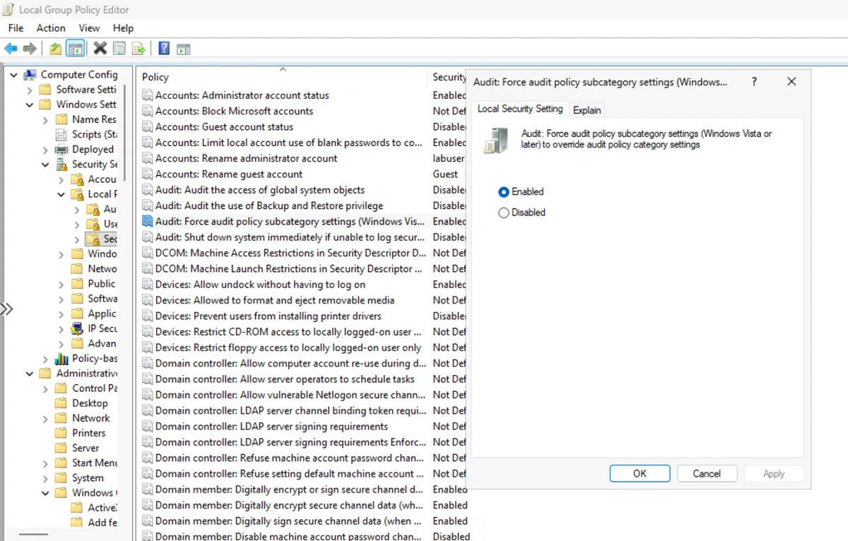Click the Export List toolbar icon
The image size is (848, 541).
coord(139,49)
